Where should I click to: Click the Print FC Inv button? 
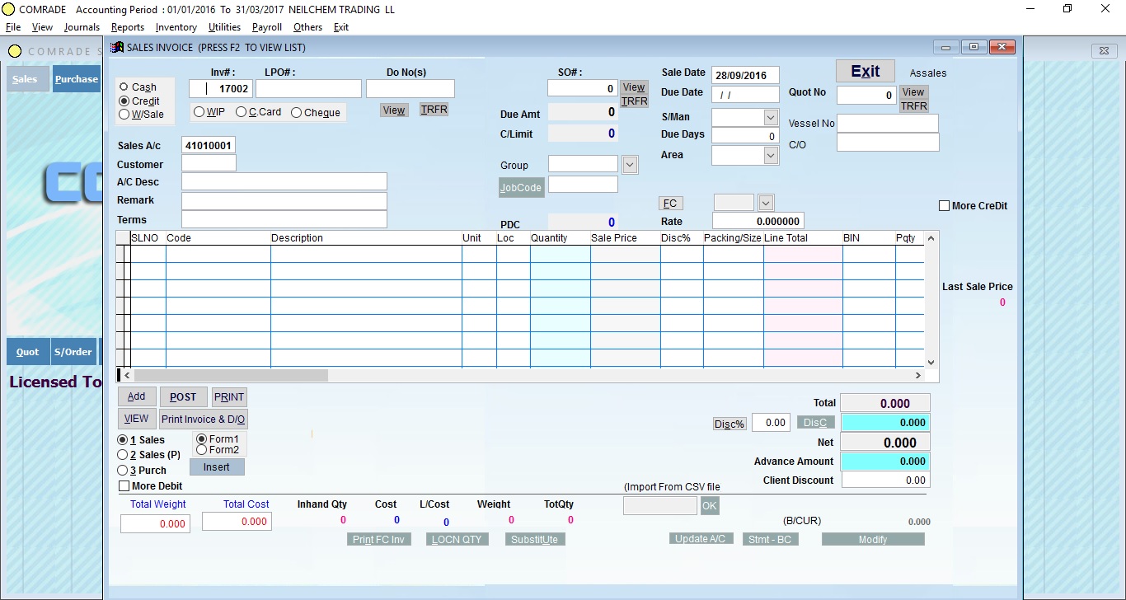pos(379,540)
